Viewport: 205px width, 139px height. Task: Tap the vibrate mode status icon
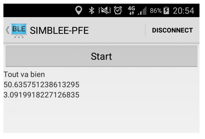click(x=104, y=11)
